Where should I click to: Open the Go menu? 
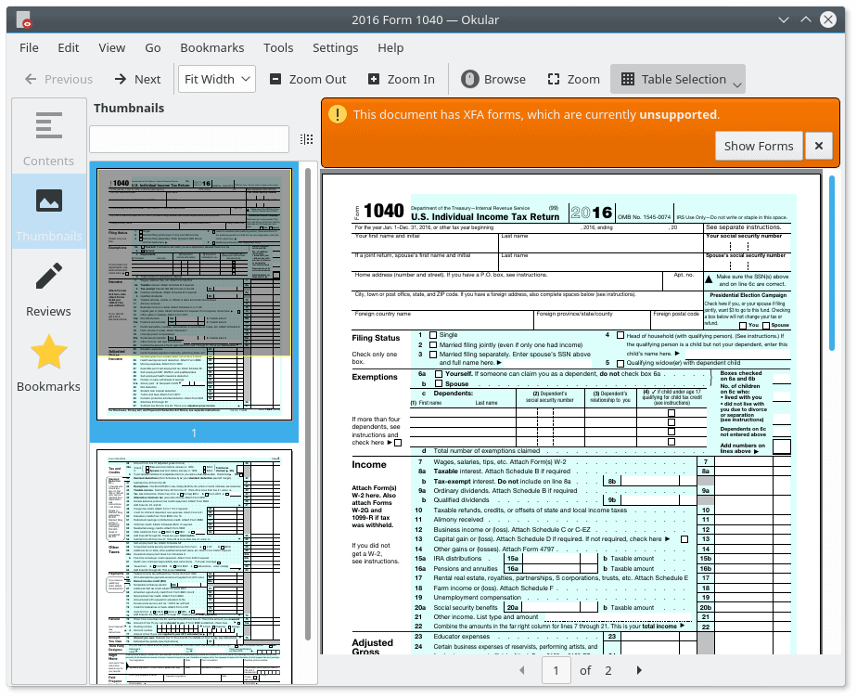153,48
